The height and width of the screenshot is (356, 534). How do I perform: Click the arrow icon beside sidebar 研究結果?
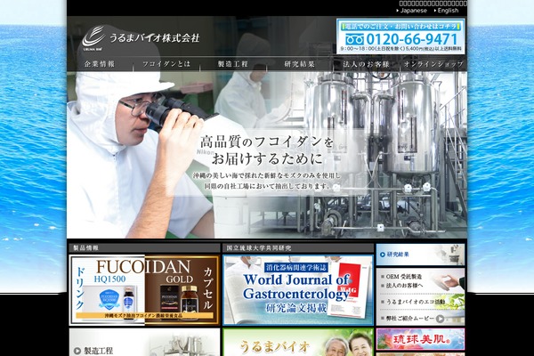pyautogui.click(x=383, y=255)
